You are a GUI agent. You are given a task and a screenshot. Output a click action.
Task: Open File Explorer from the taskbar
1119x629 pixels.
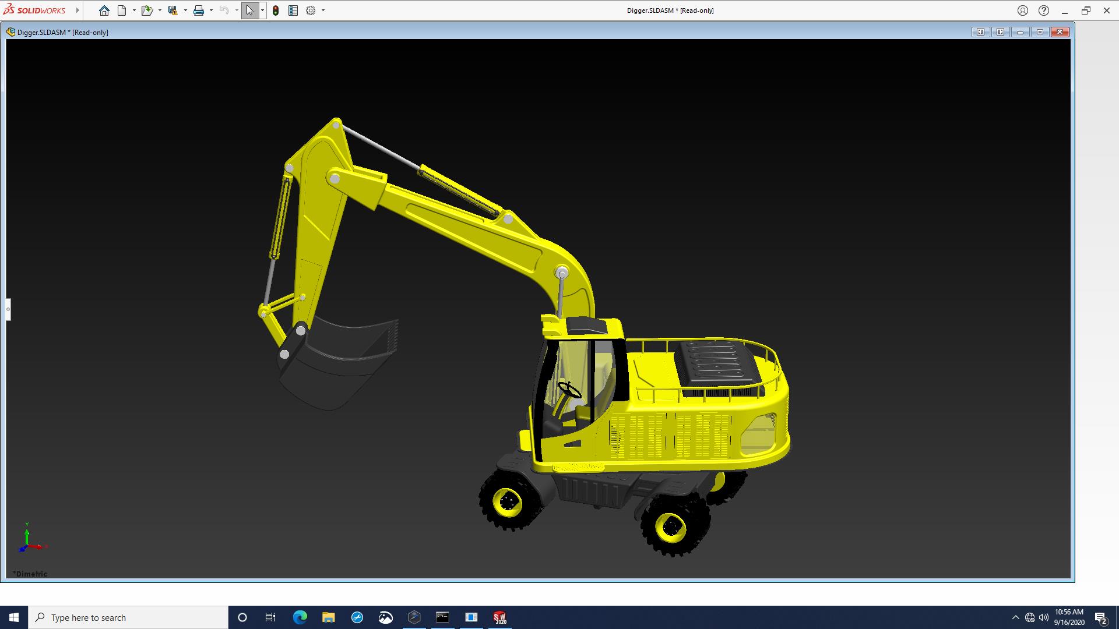tap(329, 617)
